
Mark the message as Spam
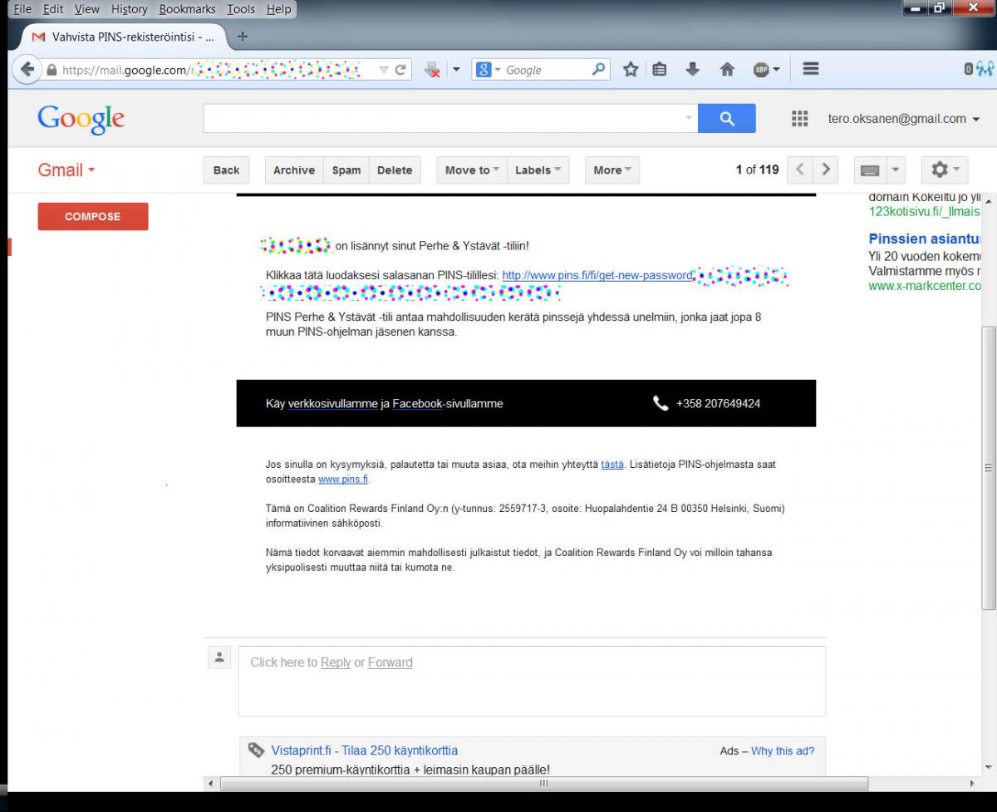(x=346, y=170)
